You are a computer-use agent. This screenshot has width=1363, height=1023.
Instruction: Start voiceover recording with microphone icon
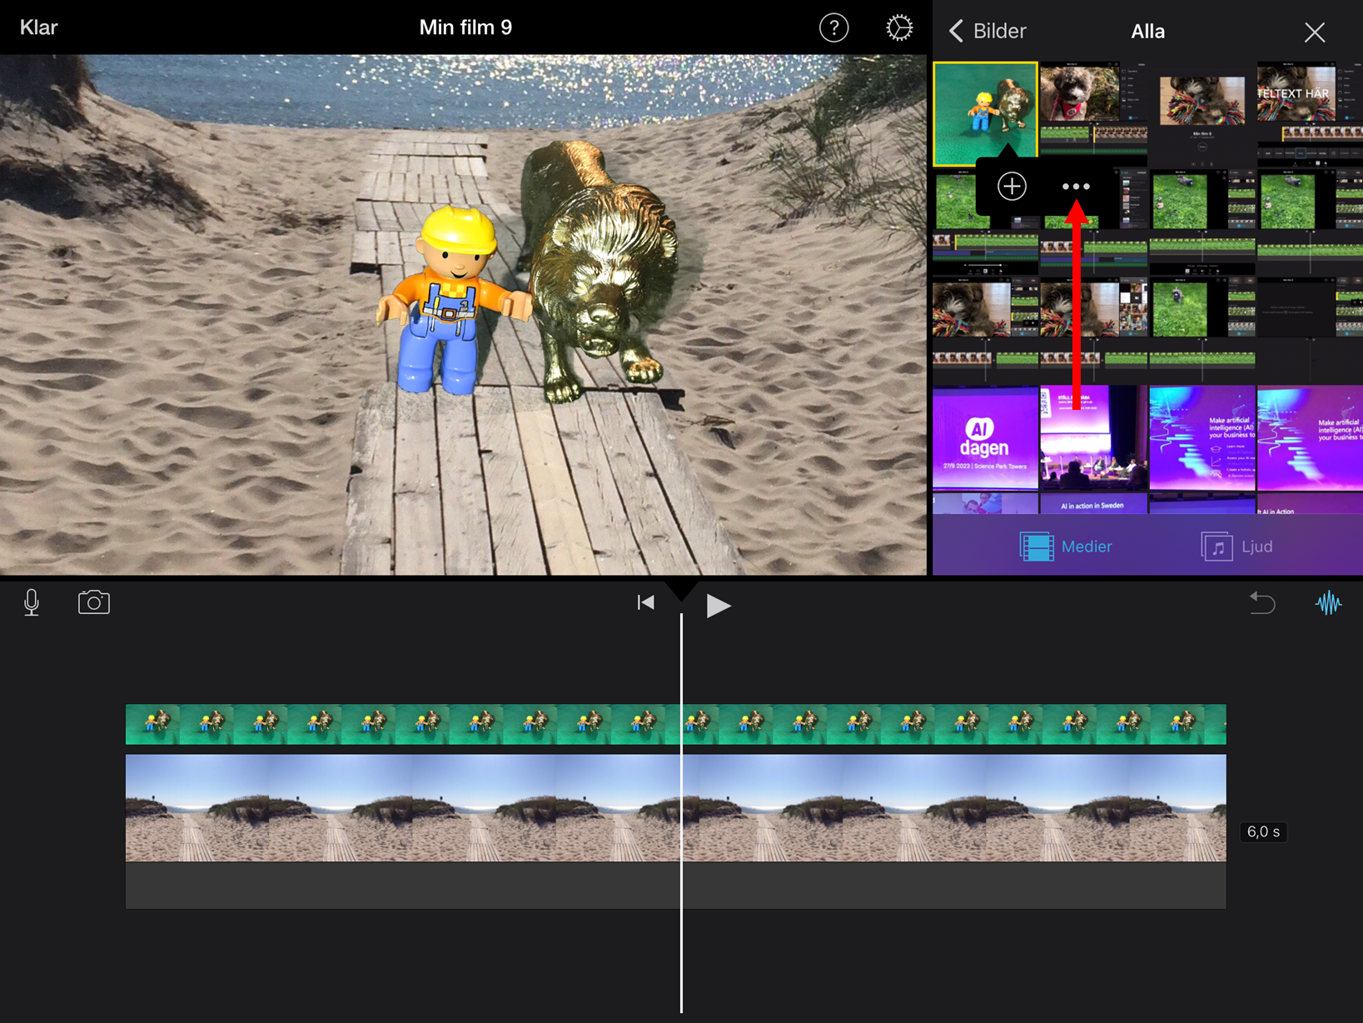(x=32, y=602)
